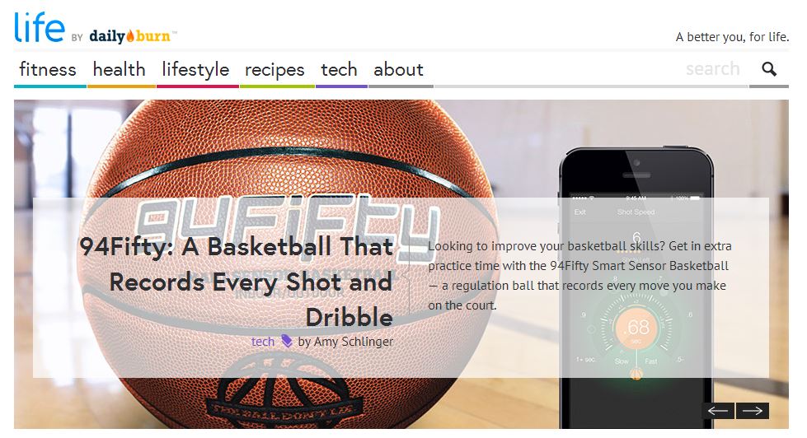Screen dimensions: 807x438
Task: Open the health menu section
Action: point(119,69)
